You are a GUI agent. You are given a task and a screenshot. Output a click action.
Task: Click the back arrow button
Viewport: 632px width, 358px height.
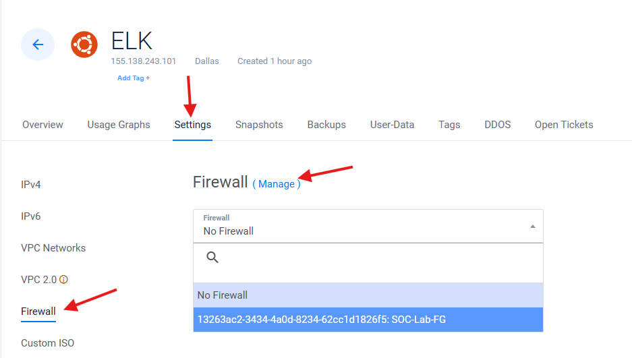pyautogui.click(x=38, y=44)
